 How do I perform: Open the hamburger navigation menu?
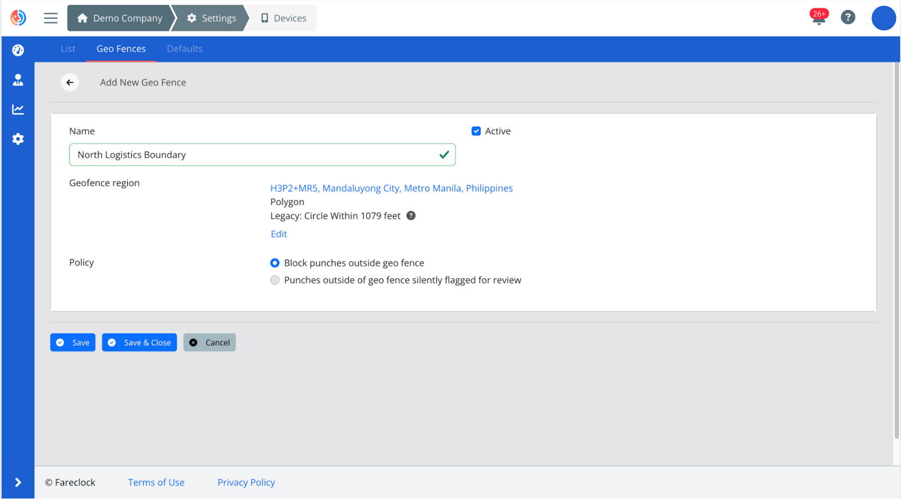tap(51, 18)
